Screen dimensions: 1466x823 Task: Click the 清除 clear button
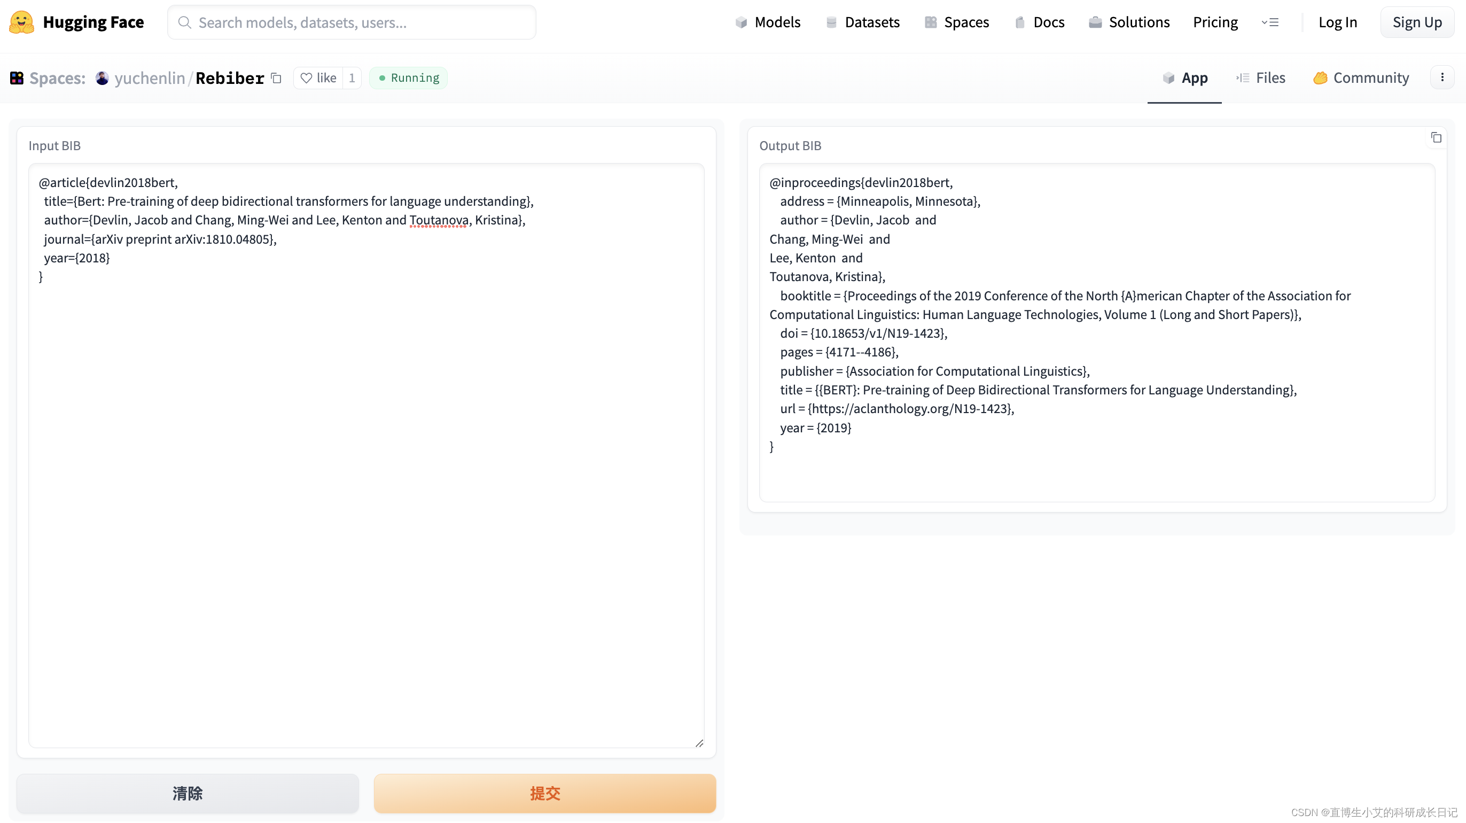pos(187,793)
